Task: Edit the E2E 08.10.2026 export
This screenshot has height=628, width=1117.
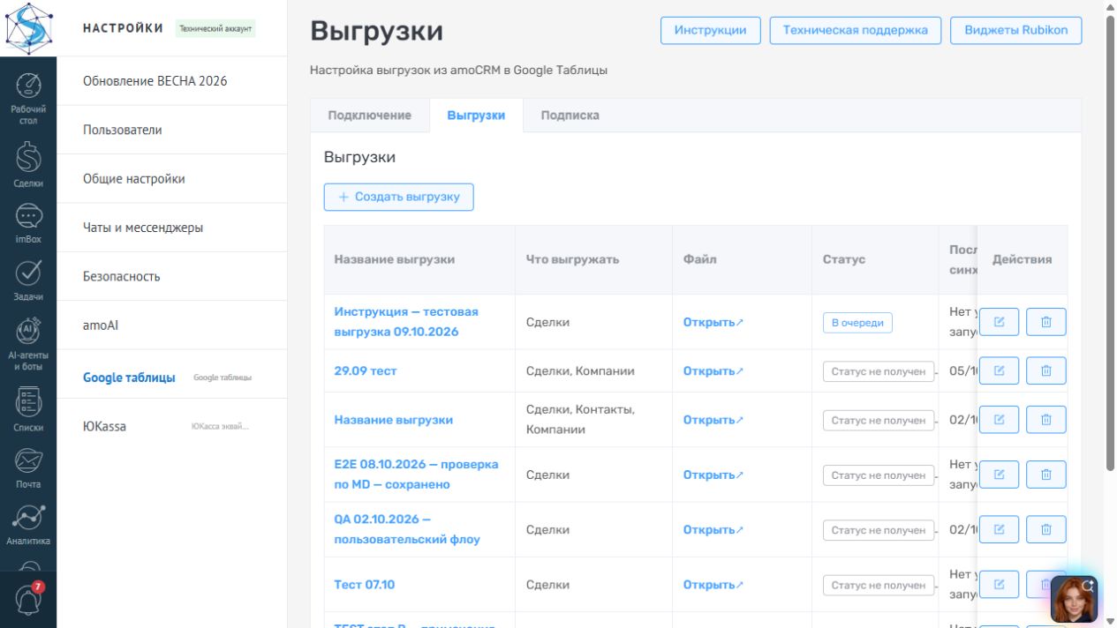Action: point(1000,475)
